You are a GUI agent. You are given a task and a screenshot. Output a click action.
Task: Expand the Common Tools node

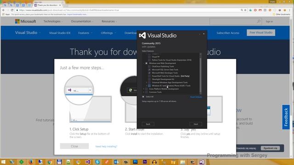(x=144, y=92)
